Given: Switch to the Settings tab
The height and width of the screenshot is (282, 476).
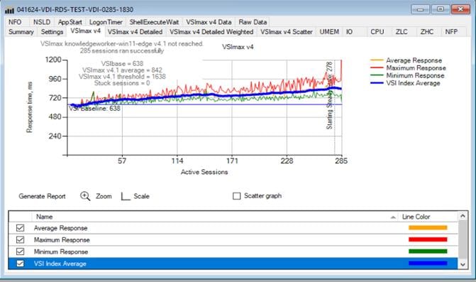Looking at the screenshot, I should click(52, 32).
